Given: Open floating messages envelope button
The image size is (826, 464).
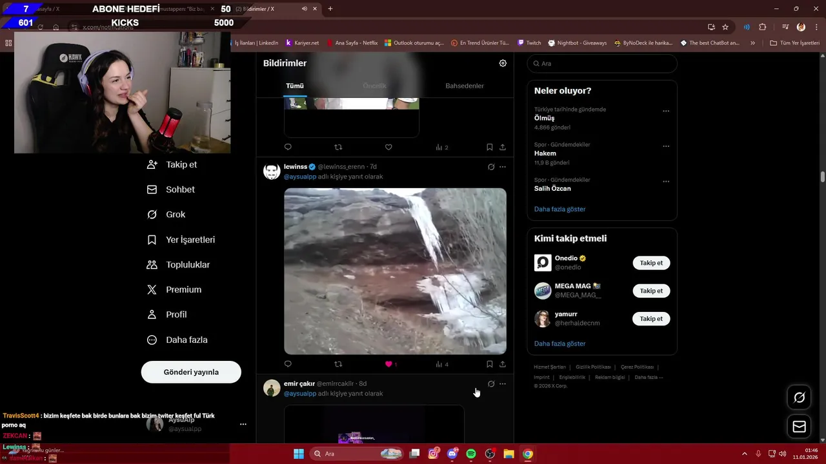Looking at the screenshot, I should pos(799,427).
